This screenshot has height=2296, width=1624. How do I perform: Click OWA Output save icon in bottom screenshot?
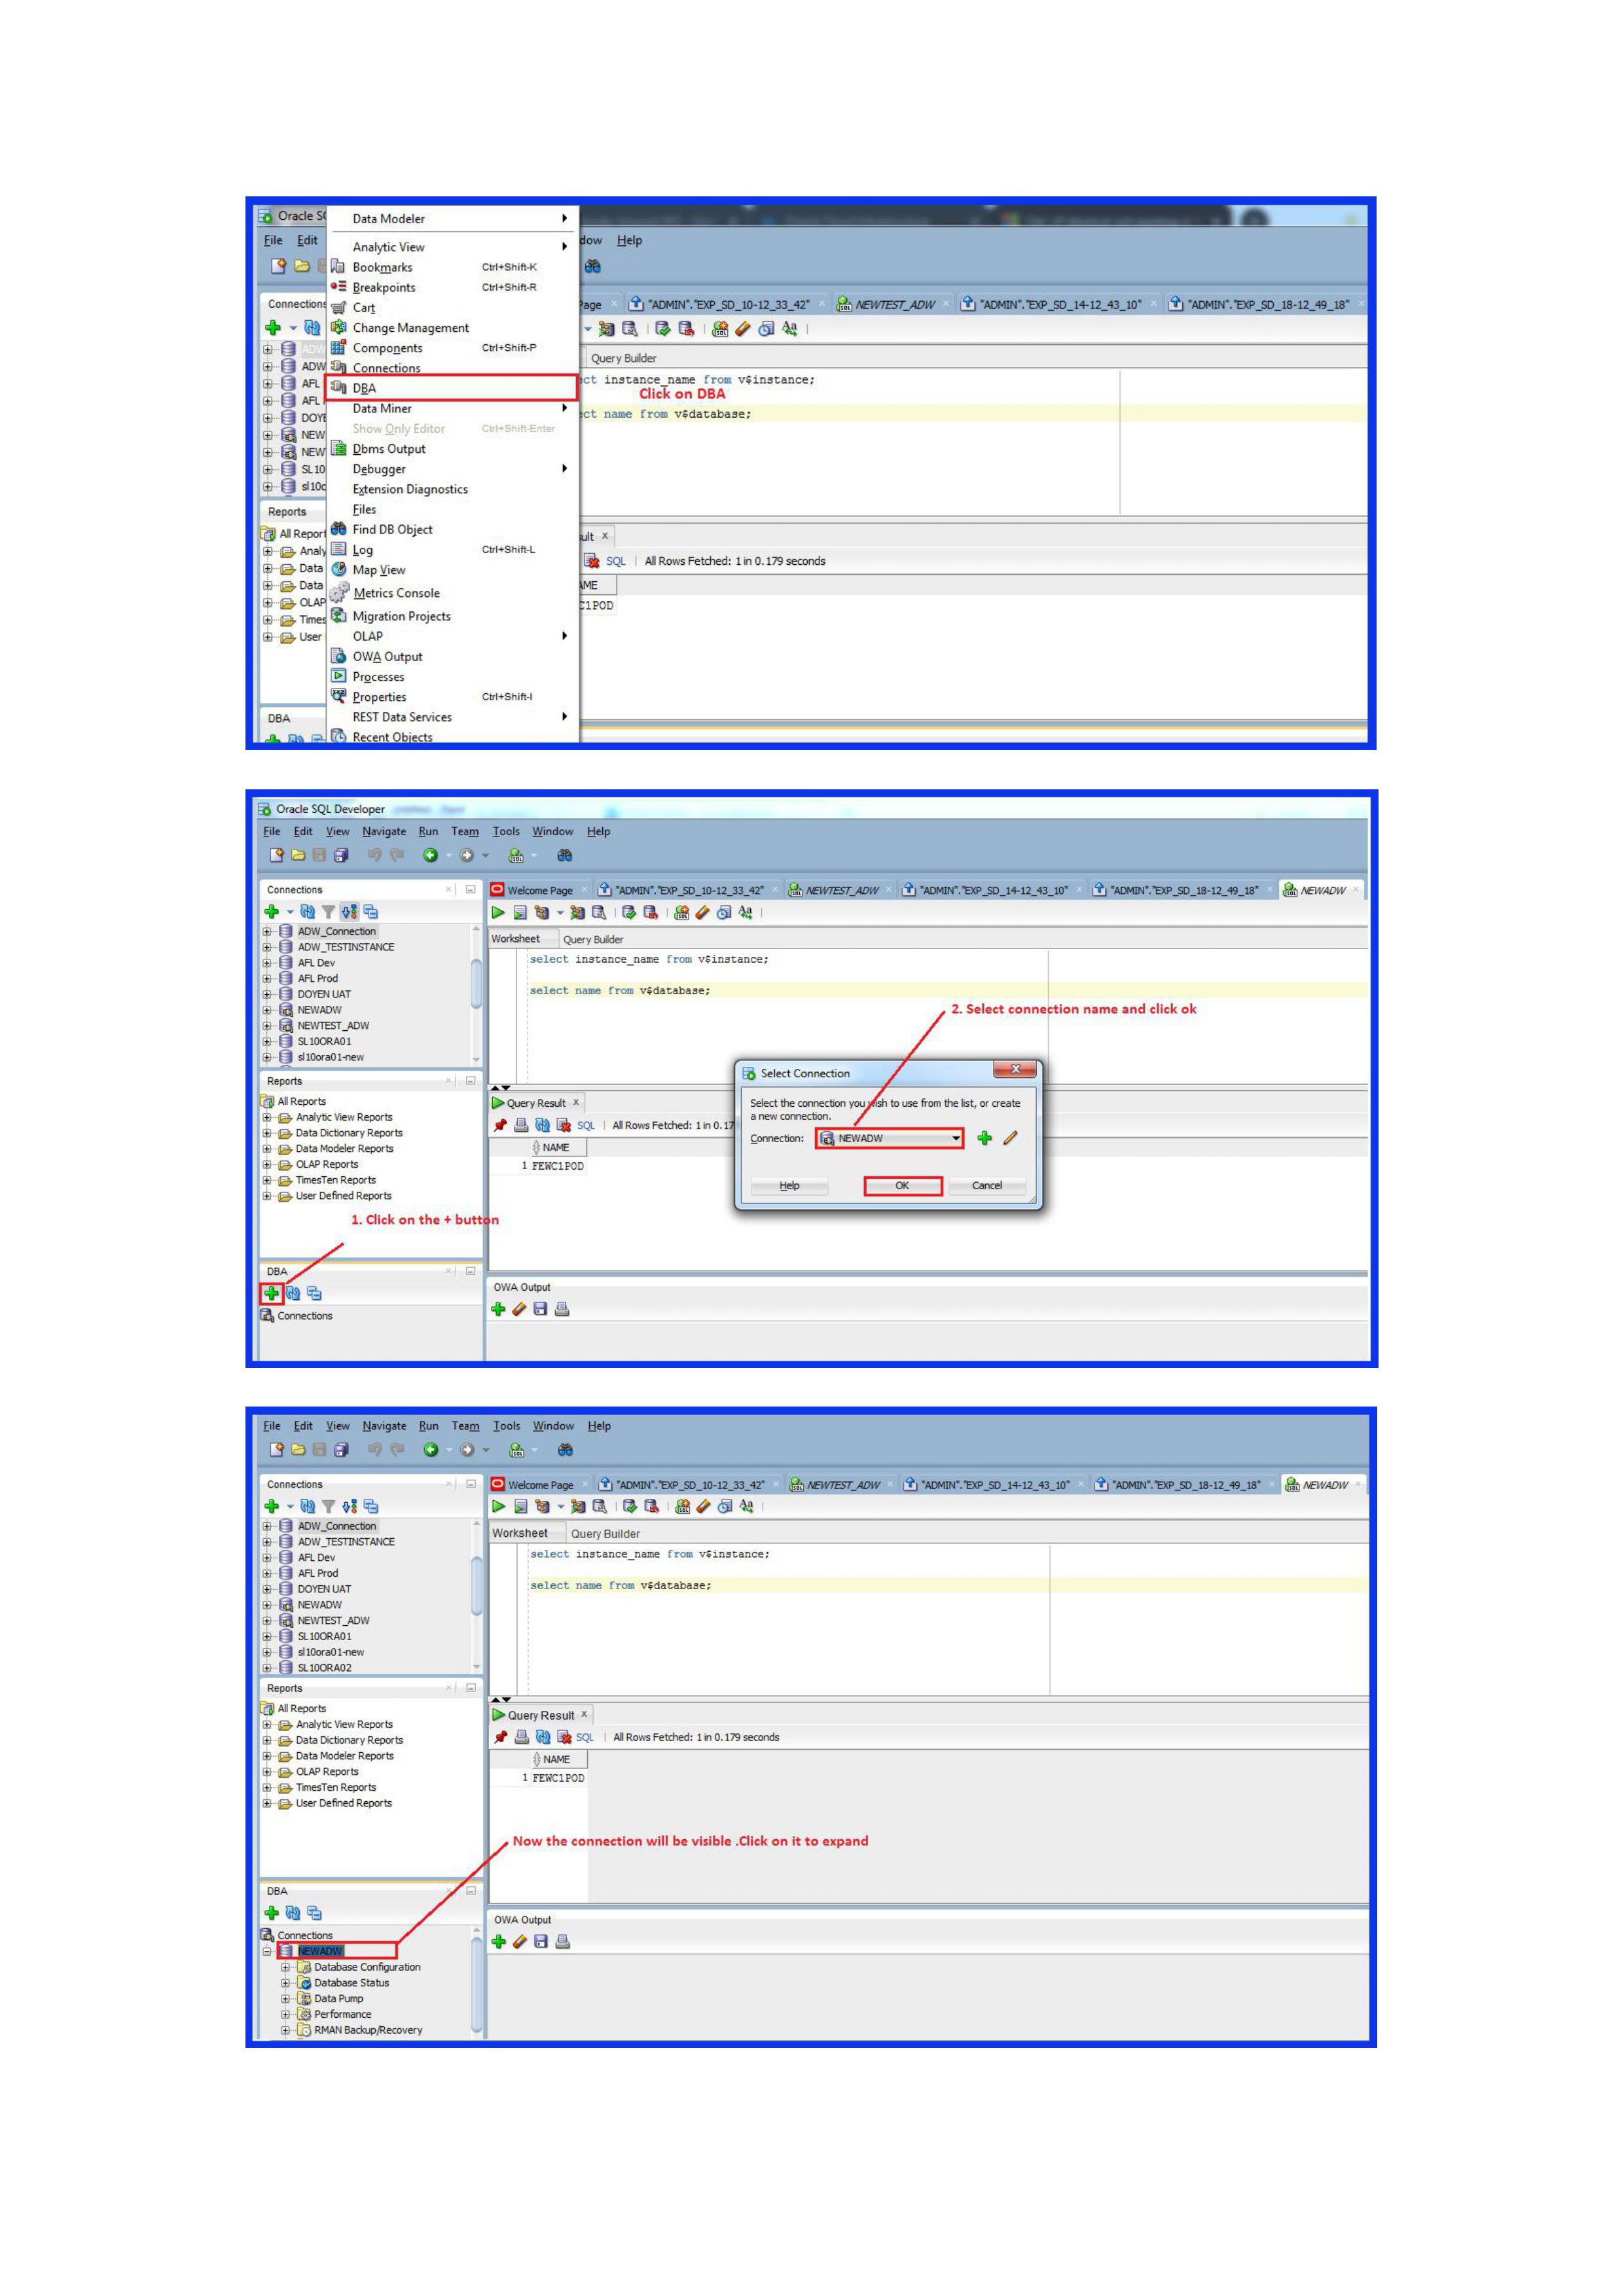click(541, 1941)
